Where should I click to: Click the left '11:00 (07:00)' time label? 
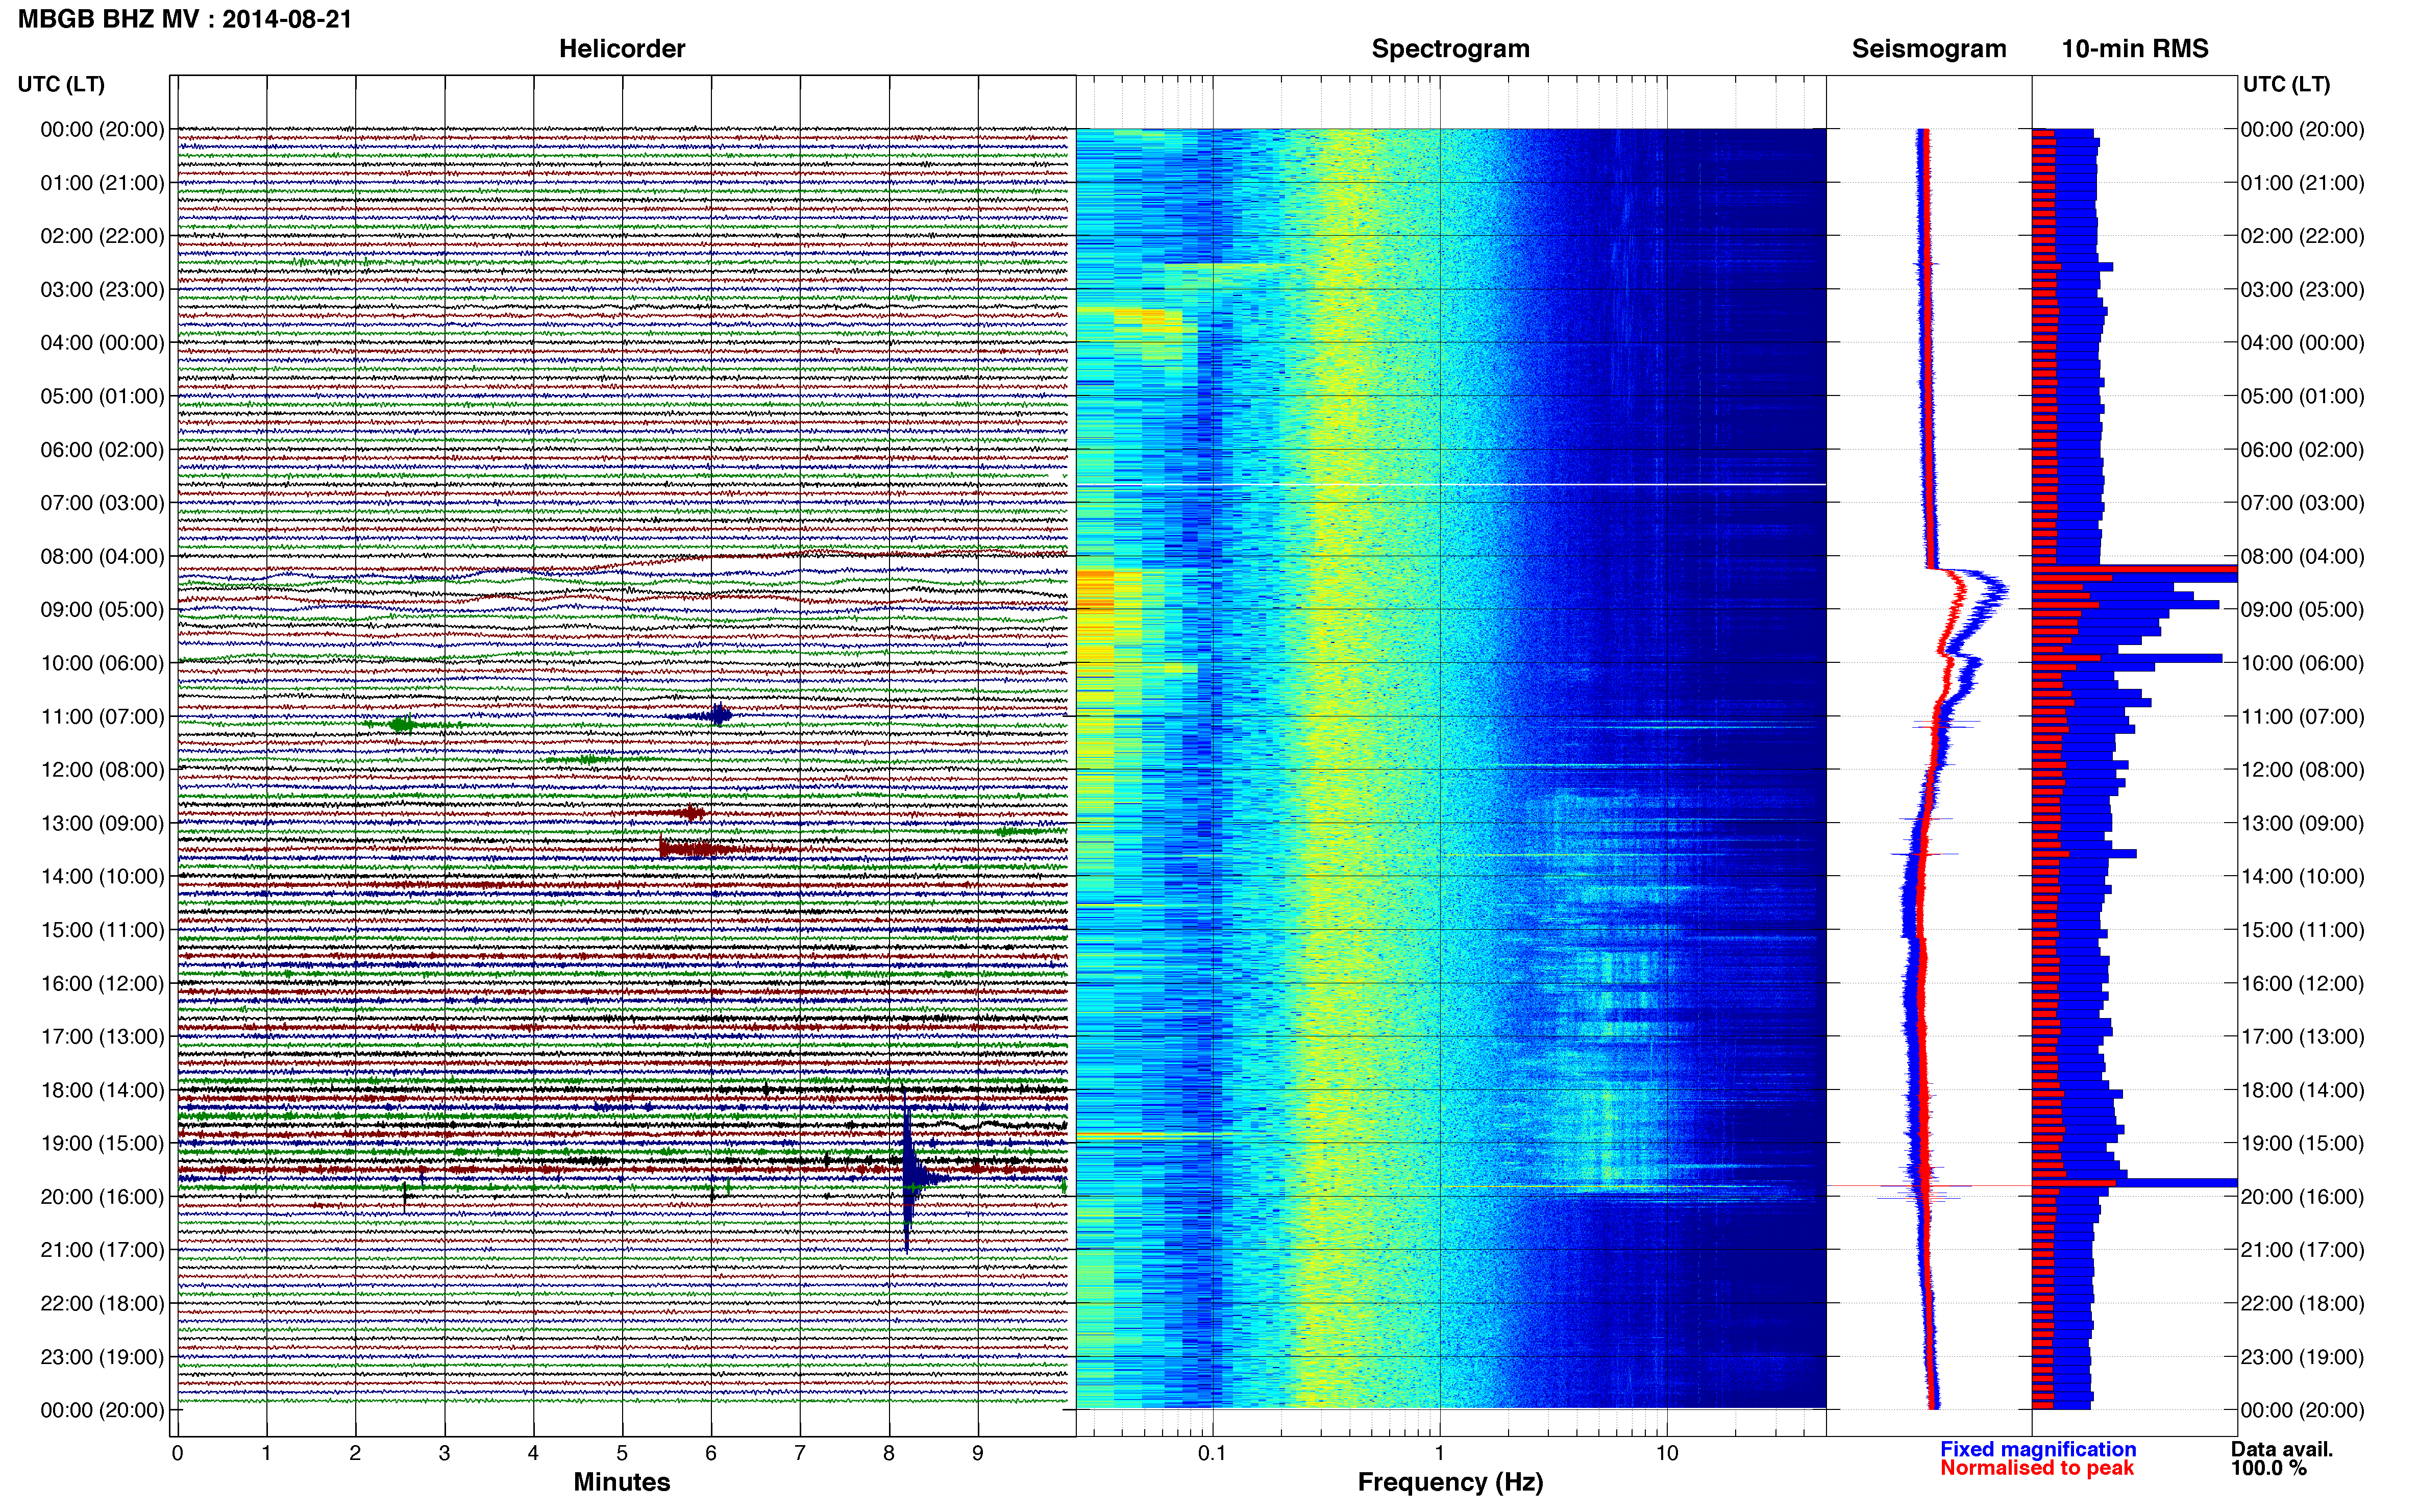click(102, 716)
